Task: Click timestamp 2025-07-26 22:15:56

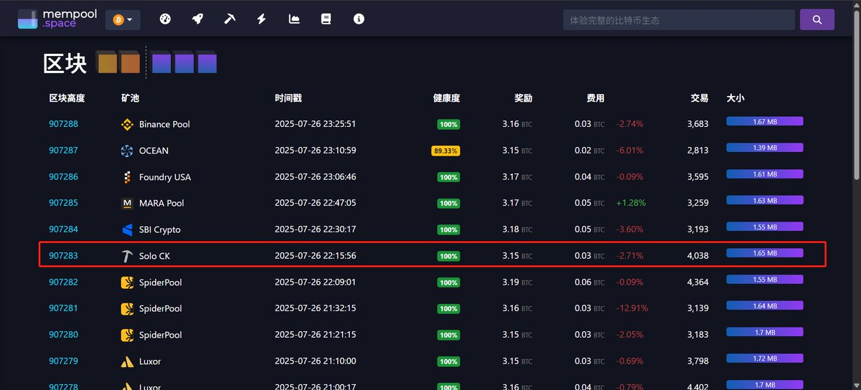Action: click(315, 256)
